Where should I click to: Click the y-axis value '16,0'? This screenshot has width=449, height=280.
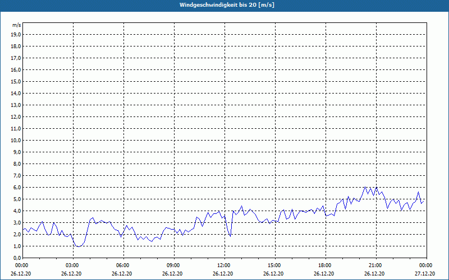16,69
